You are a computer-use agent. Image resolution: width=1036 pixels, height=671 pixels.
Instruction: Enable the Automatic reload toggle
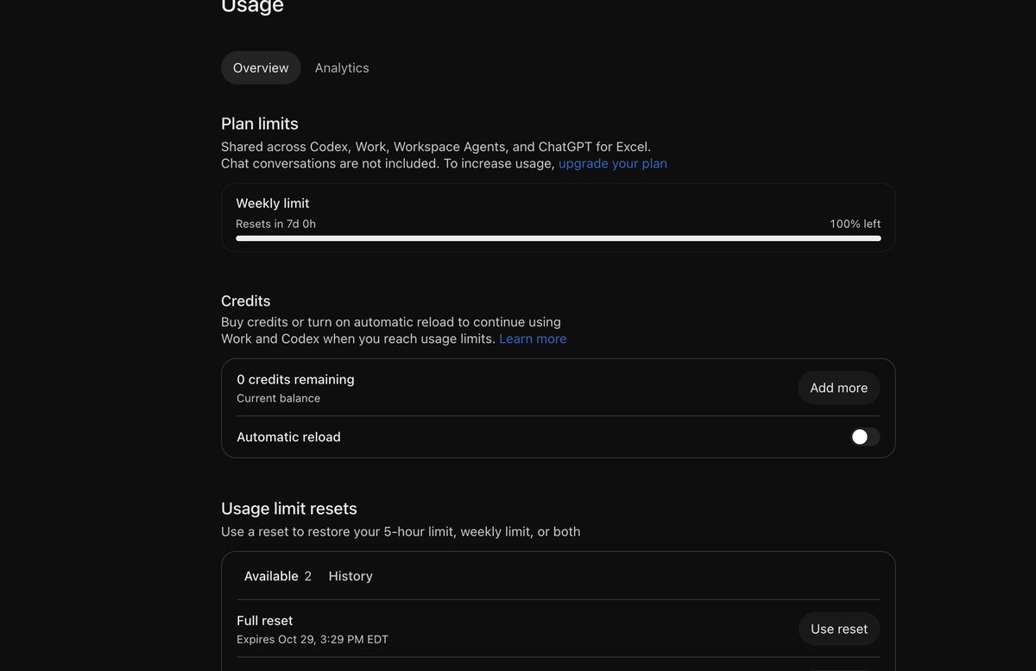(x=865, y=437)
